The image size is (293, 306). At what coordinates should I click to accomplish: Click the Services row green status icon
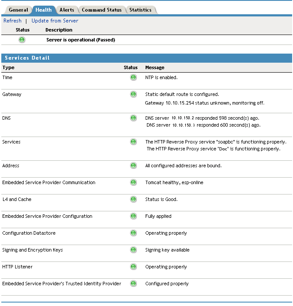pyautogui.click(x=134, y=142)
